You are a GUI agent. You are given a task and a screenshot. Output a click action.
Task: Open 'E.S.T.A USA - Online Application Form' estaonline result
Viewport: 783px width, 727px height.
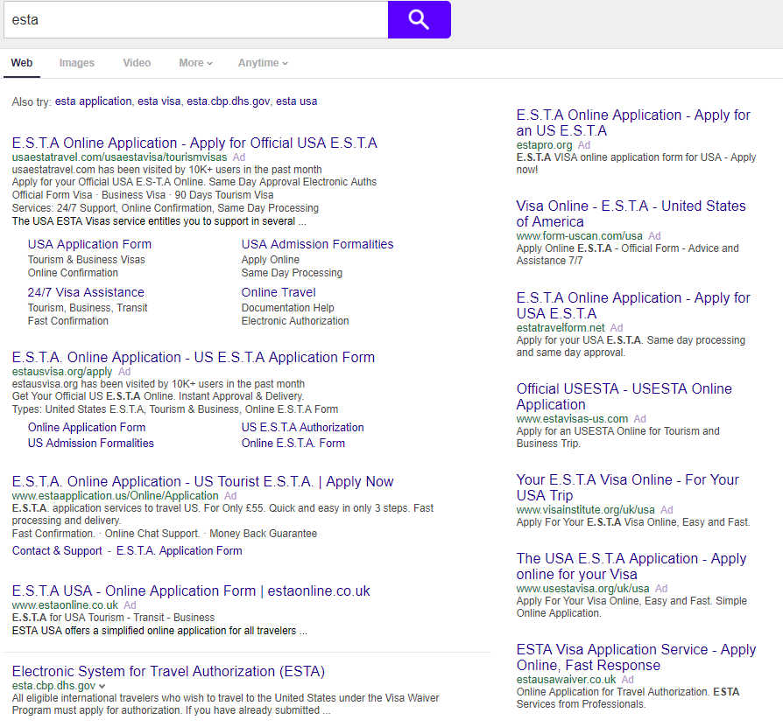(191, 591)
